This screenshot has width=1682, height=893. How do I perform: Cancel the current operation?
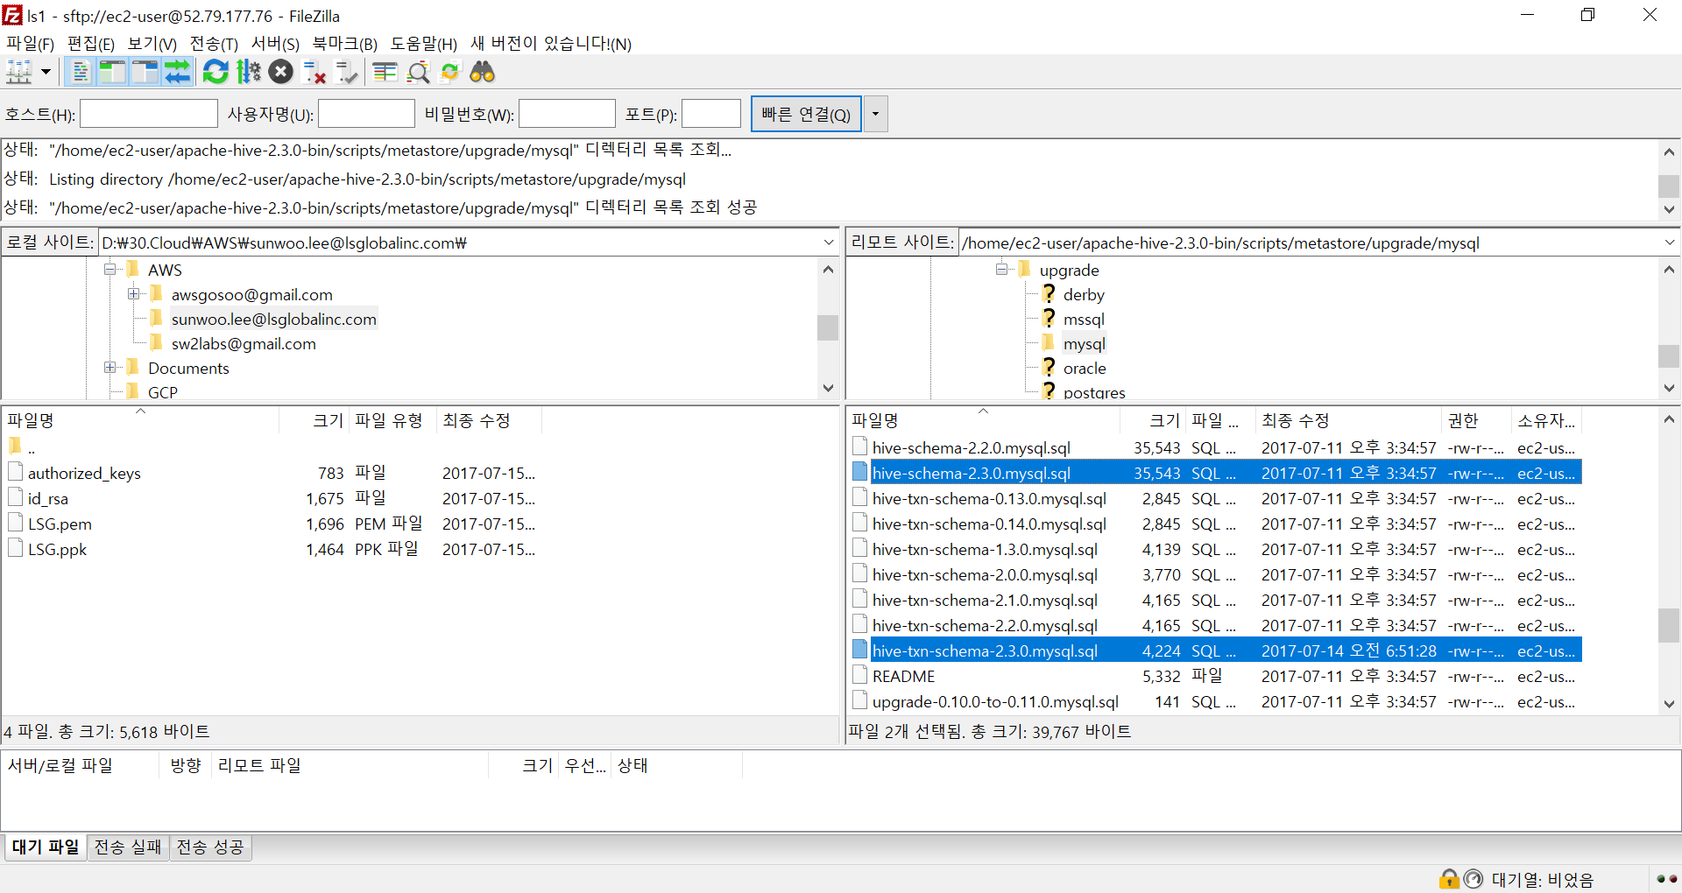click(x=281, y=72)
